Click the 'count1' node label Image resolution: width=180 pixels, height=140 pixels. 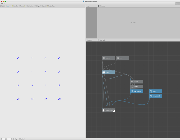click(x=136, y=82)
